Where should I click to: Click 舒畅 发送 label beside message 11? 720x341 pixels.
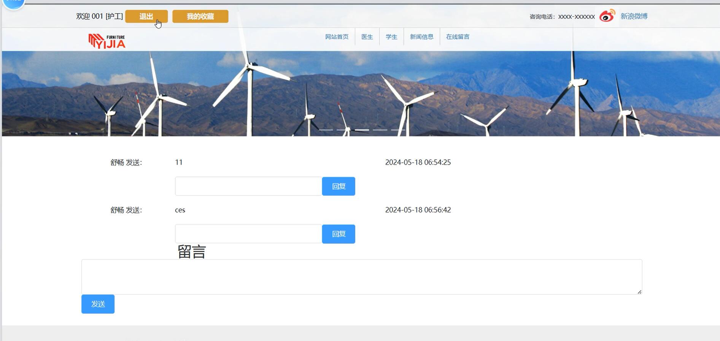(x=126, y=162)
